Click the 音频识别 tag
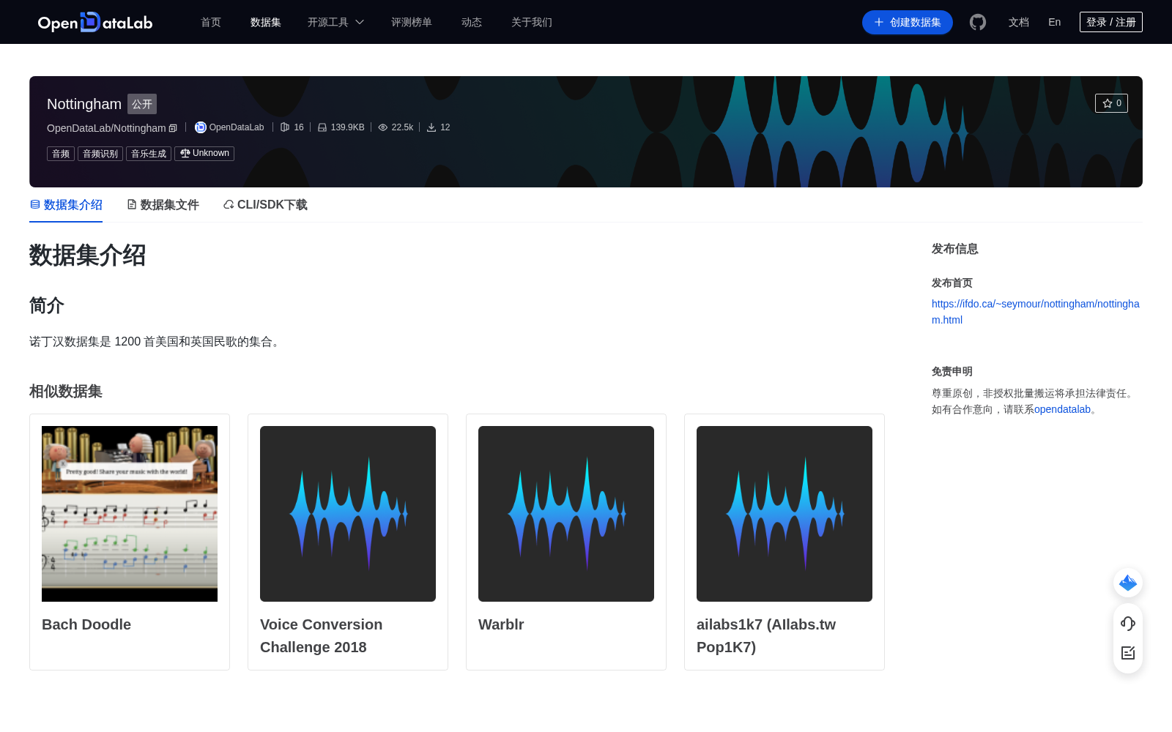This screenshot has height=732, width=1172. coord(100,154)
